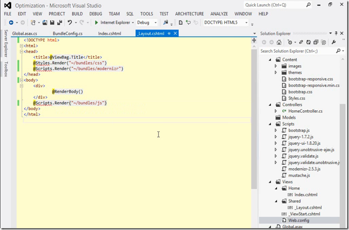Click the editor vertical scrollbar
Viewport: 349px width, 230px height.
pos(254,119)
